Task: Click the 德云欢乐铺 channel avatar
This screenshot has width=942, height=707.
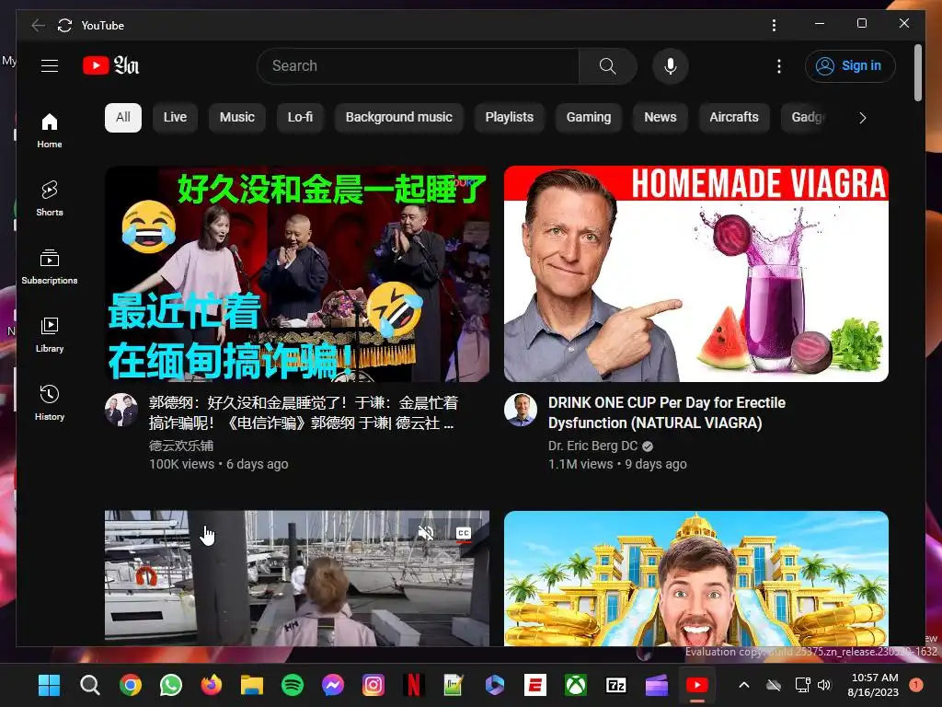Action: pyautogui.click(x=121, y=410)
